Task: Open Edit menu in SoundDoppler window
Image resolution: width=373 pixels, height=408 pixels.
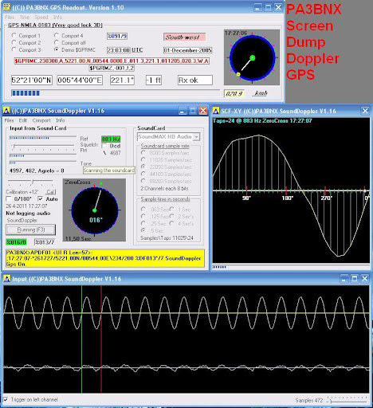Action: pyautogui.click(x=23, y=120)
